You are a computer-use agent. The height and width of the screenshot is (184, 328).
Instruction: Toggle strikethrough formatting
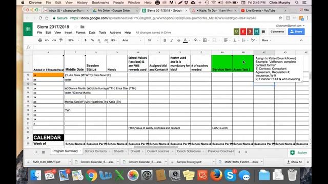tap(178, 40)
